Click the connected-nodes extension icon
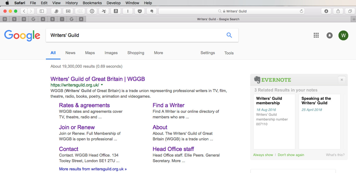The image size is (356, 173). click(104, 11)
